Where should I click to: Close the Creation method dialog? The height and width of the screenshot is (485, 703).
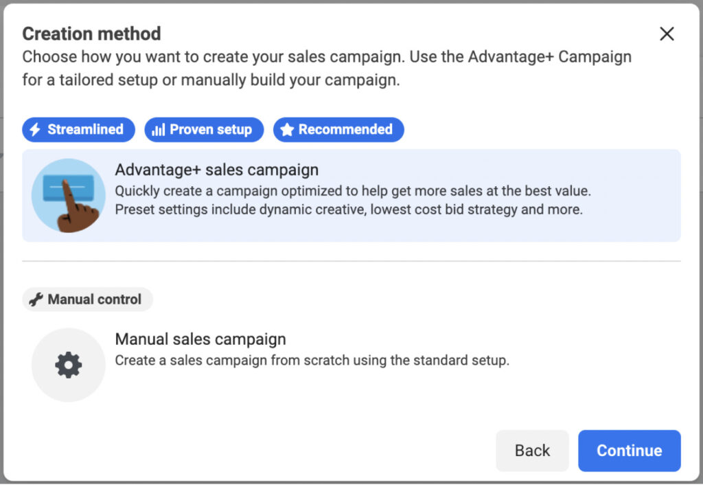(667, 34)
